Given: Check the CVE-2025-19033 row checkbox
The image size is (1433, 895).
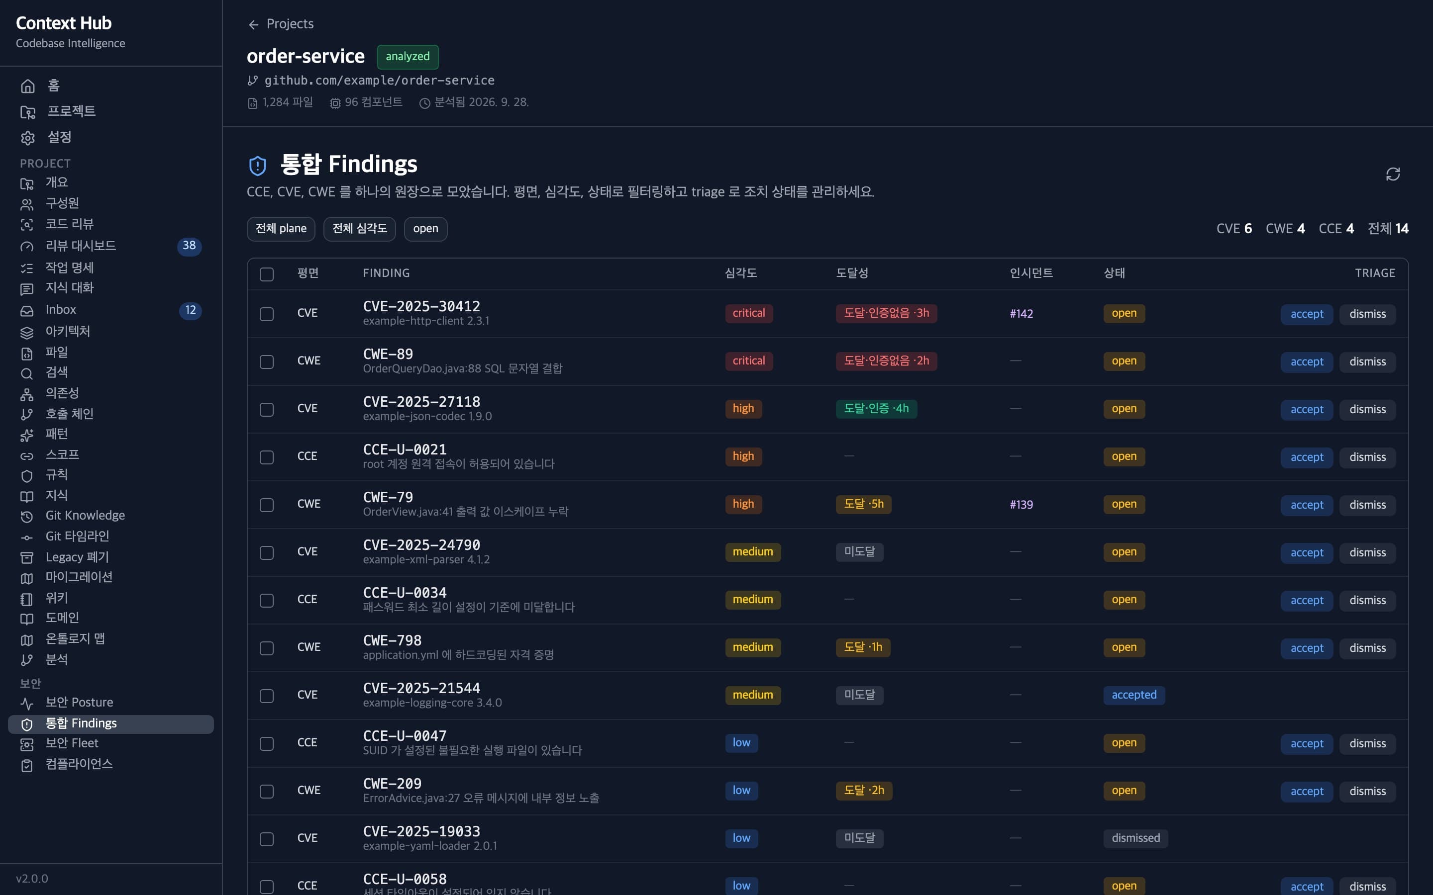Looking at the screenshot, I should pyautogui.click(x=267, y=839).
